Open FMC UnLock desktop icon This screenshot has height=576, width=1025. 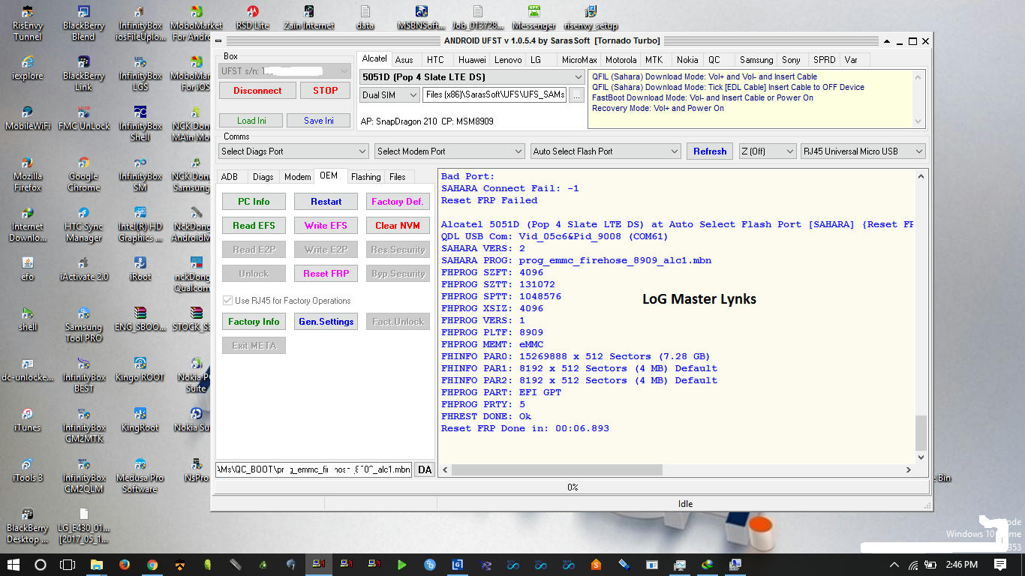tap(83, 118)
